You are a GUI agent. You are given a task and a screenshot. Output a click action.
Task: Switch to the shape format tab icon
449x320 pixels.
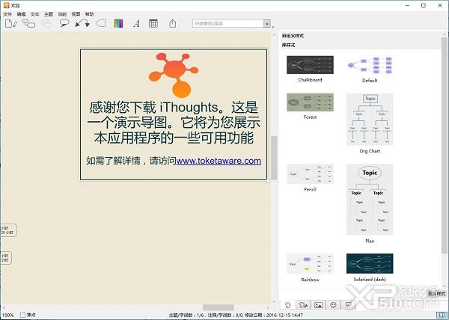click(303, 305)
